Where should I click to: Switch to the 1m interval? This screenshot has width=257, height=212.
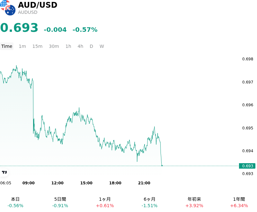pyautogui.click(x=22, y=46)
